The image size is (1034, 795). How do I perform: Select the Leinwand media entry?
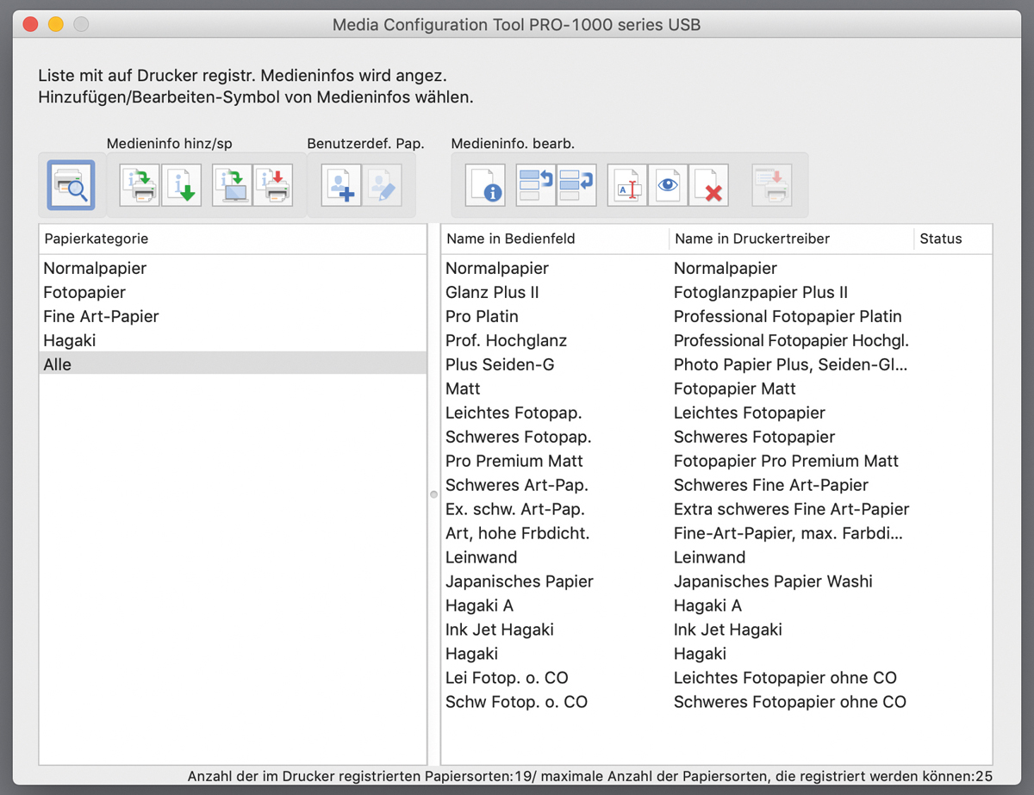481,558
